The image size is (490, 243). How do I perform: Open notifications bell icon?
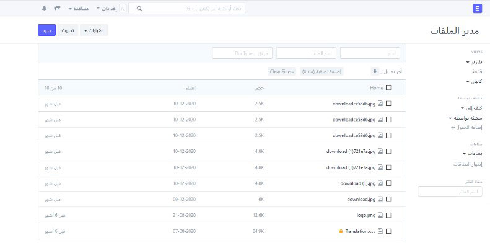coord(44,9)
